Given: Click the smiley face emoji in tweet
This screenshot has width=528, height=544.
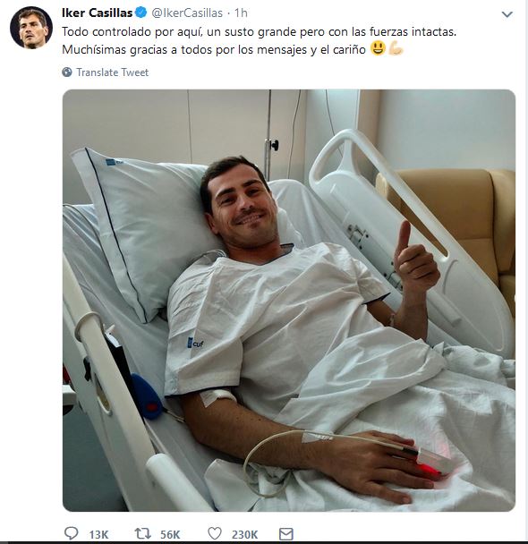Looking at the screenshot, I should coord(378,48).
